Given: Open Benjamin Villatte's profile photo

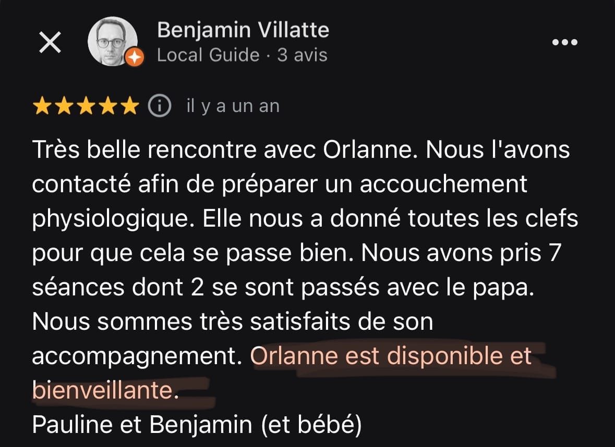Looking at the screenshot, I should pyautogui.click(x=111, y=41).
